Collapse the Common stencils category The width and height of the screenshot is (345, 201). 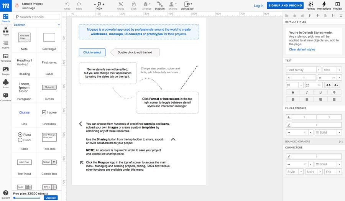[59, 25]
